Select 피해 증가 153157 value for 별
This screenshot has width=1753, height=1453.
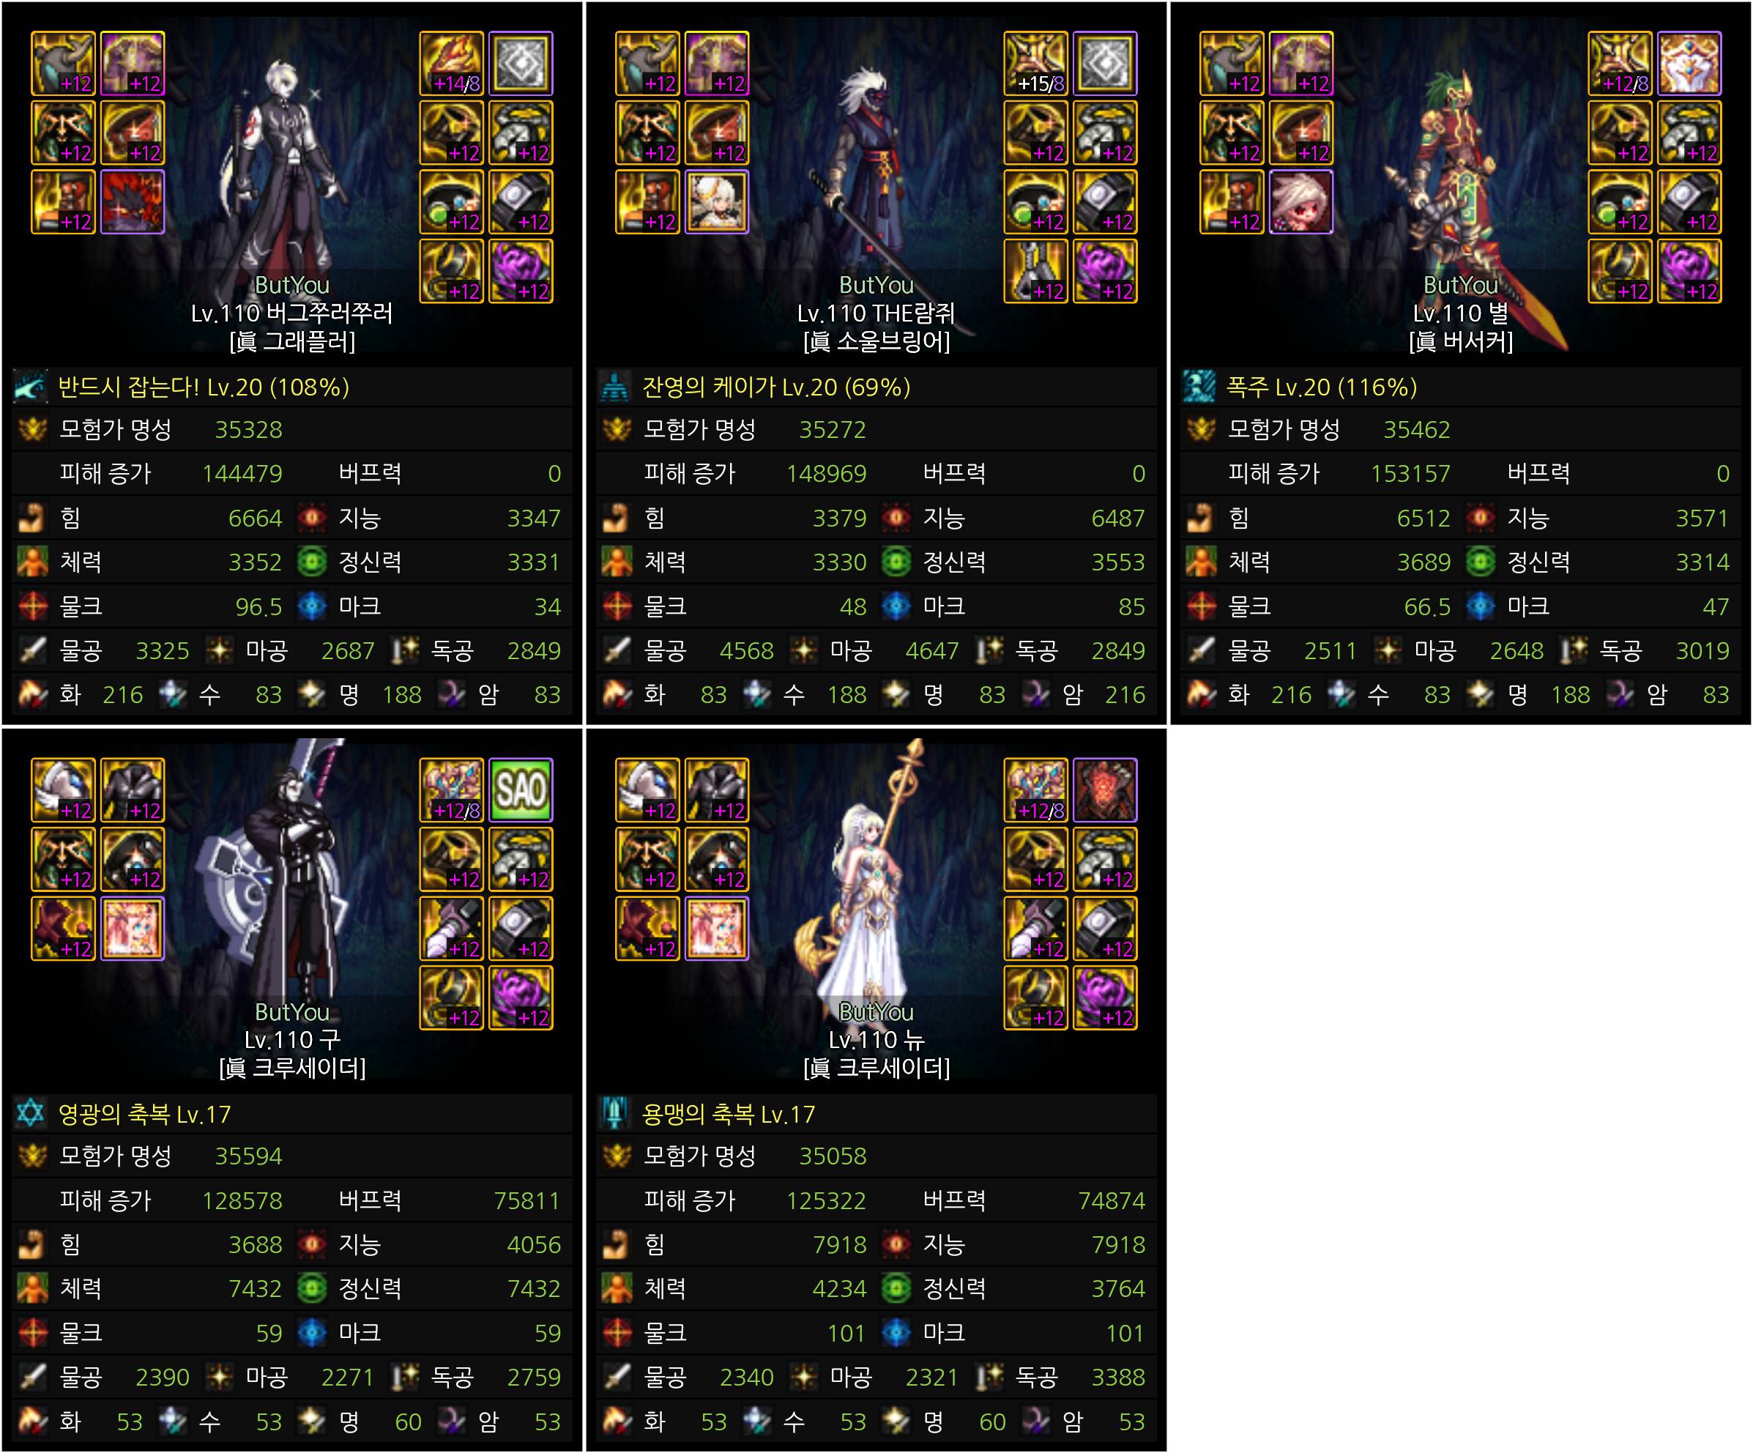pos(1410,474)
